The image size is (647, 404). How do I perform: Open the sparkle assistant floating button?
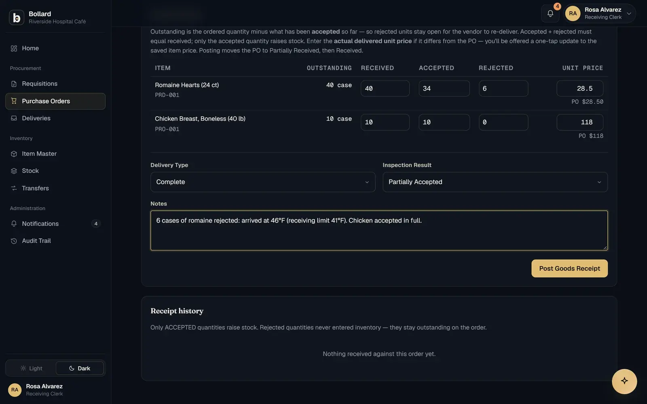click(x=624, y=381)
